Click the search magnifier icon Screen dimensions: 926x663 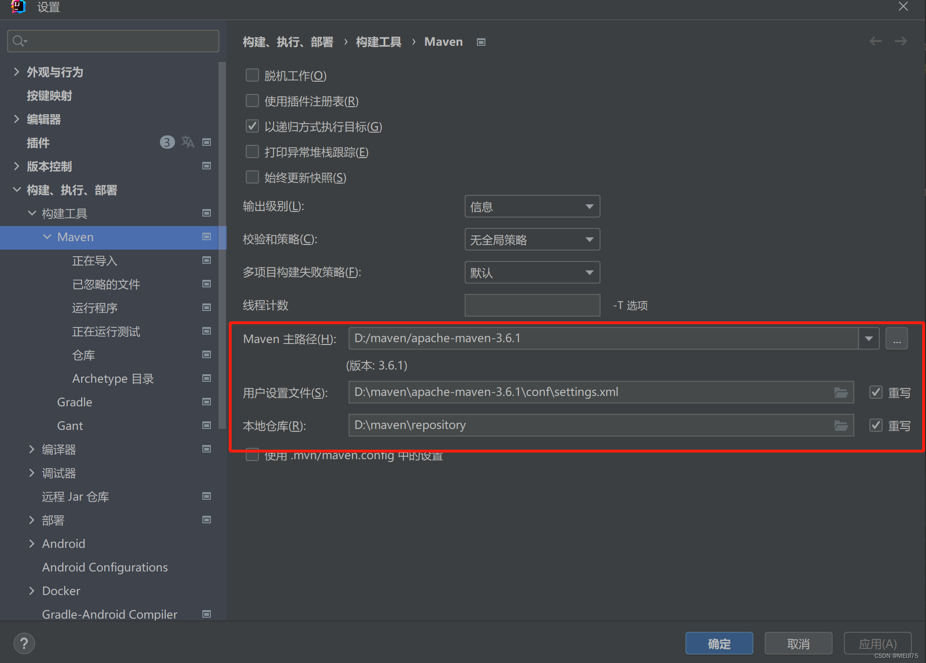[19, 42]
